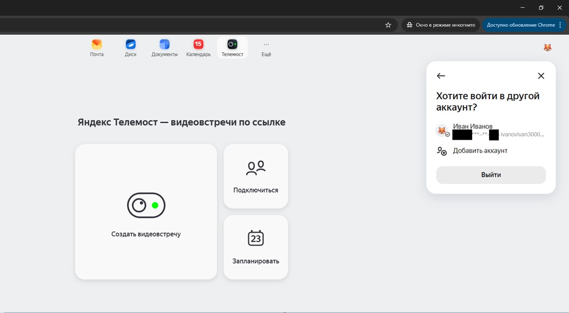Image resolution: width=569 pixels, height=313 pixels.
Task: Open the Запланировать schedule card
Action: [256, 247]
